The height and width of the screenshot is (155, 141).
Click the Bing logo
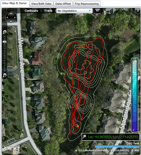pos(12,148)
